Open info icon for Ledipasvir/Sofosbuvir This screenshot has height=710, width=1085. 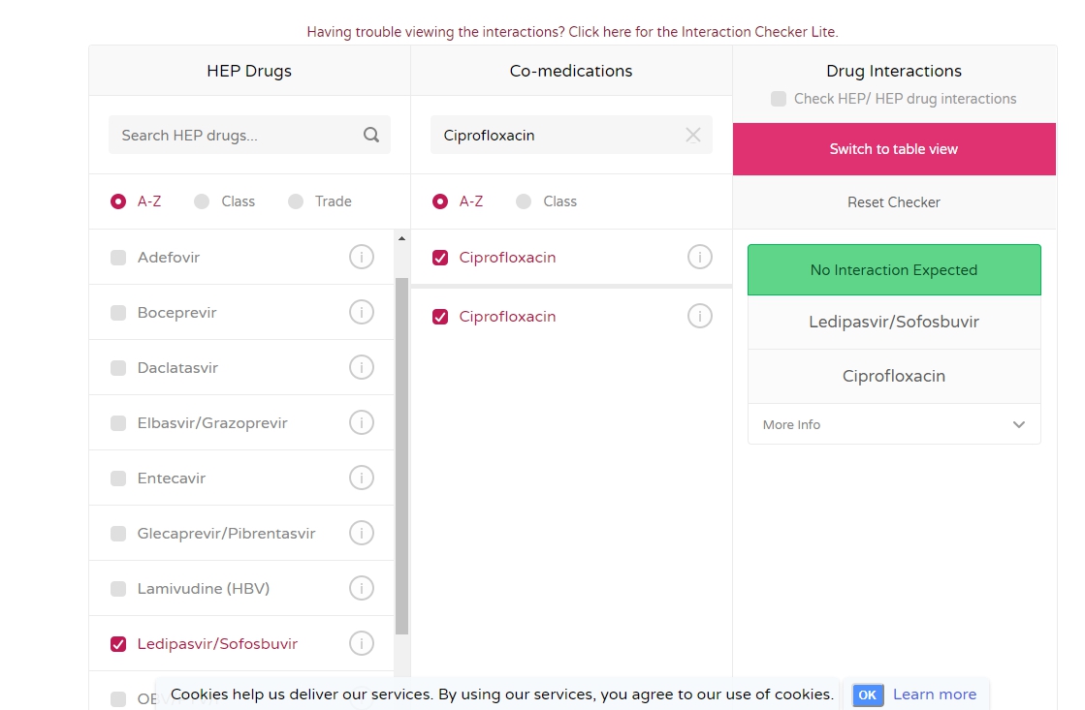tap(361, 644)
